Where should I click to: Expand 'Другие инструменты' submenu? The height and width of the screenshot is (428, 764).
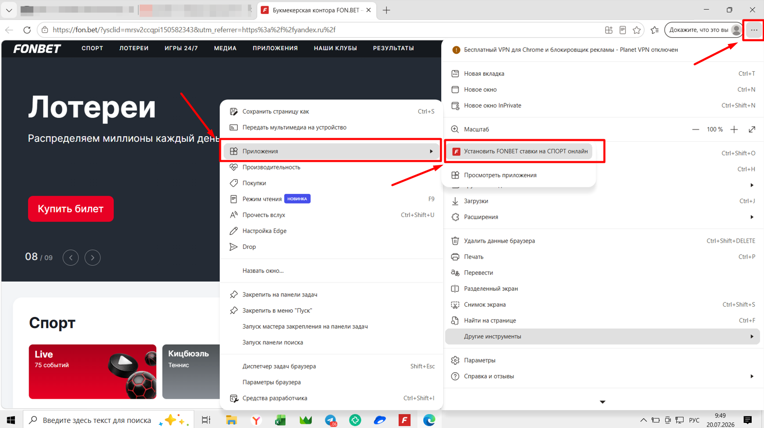[603, 336]
